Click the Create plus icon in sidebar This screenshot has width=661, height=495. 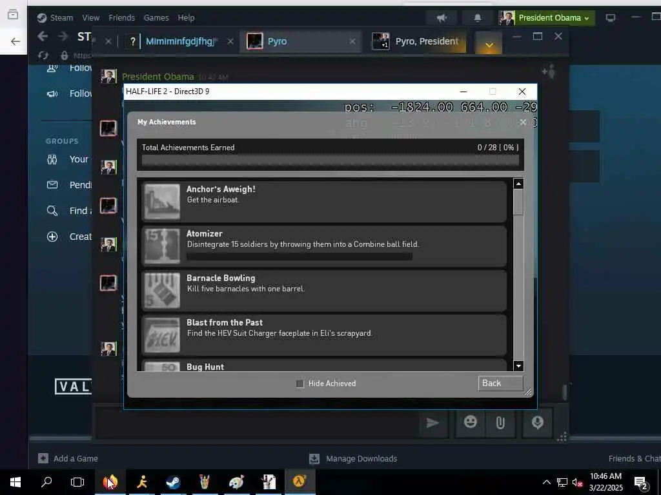pyautogui.click(x=52, y=237)
